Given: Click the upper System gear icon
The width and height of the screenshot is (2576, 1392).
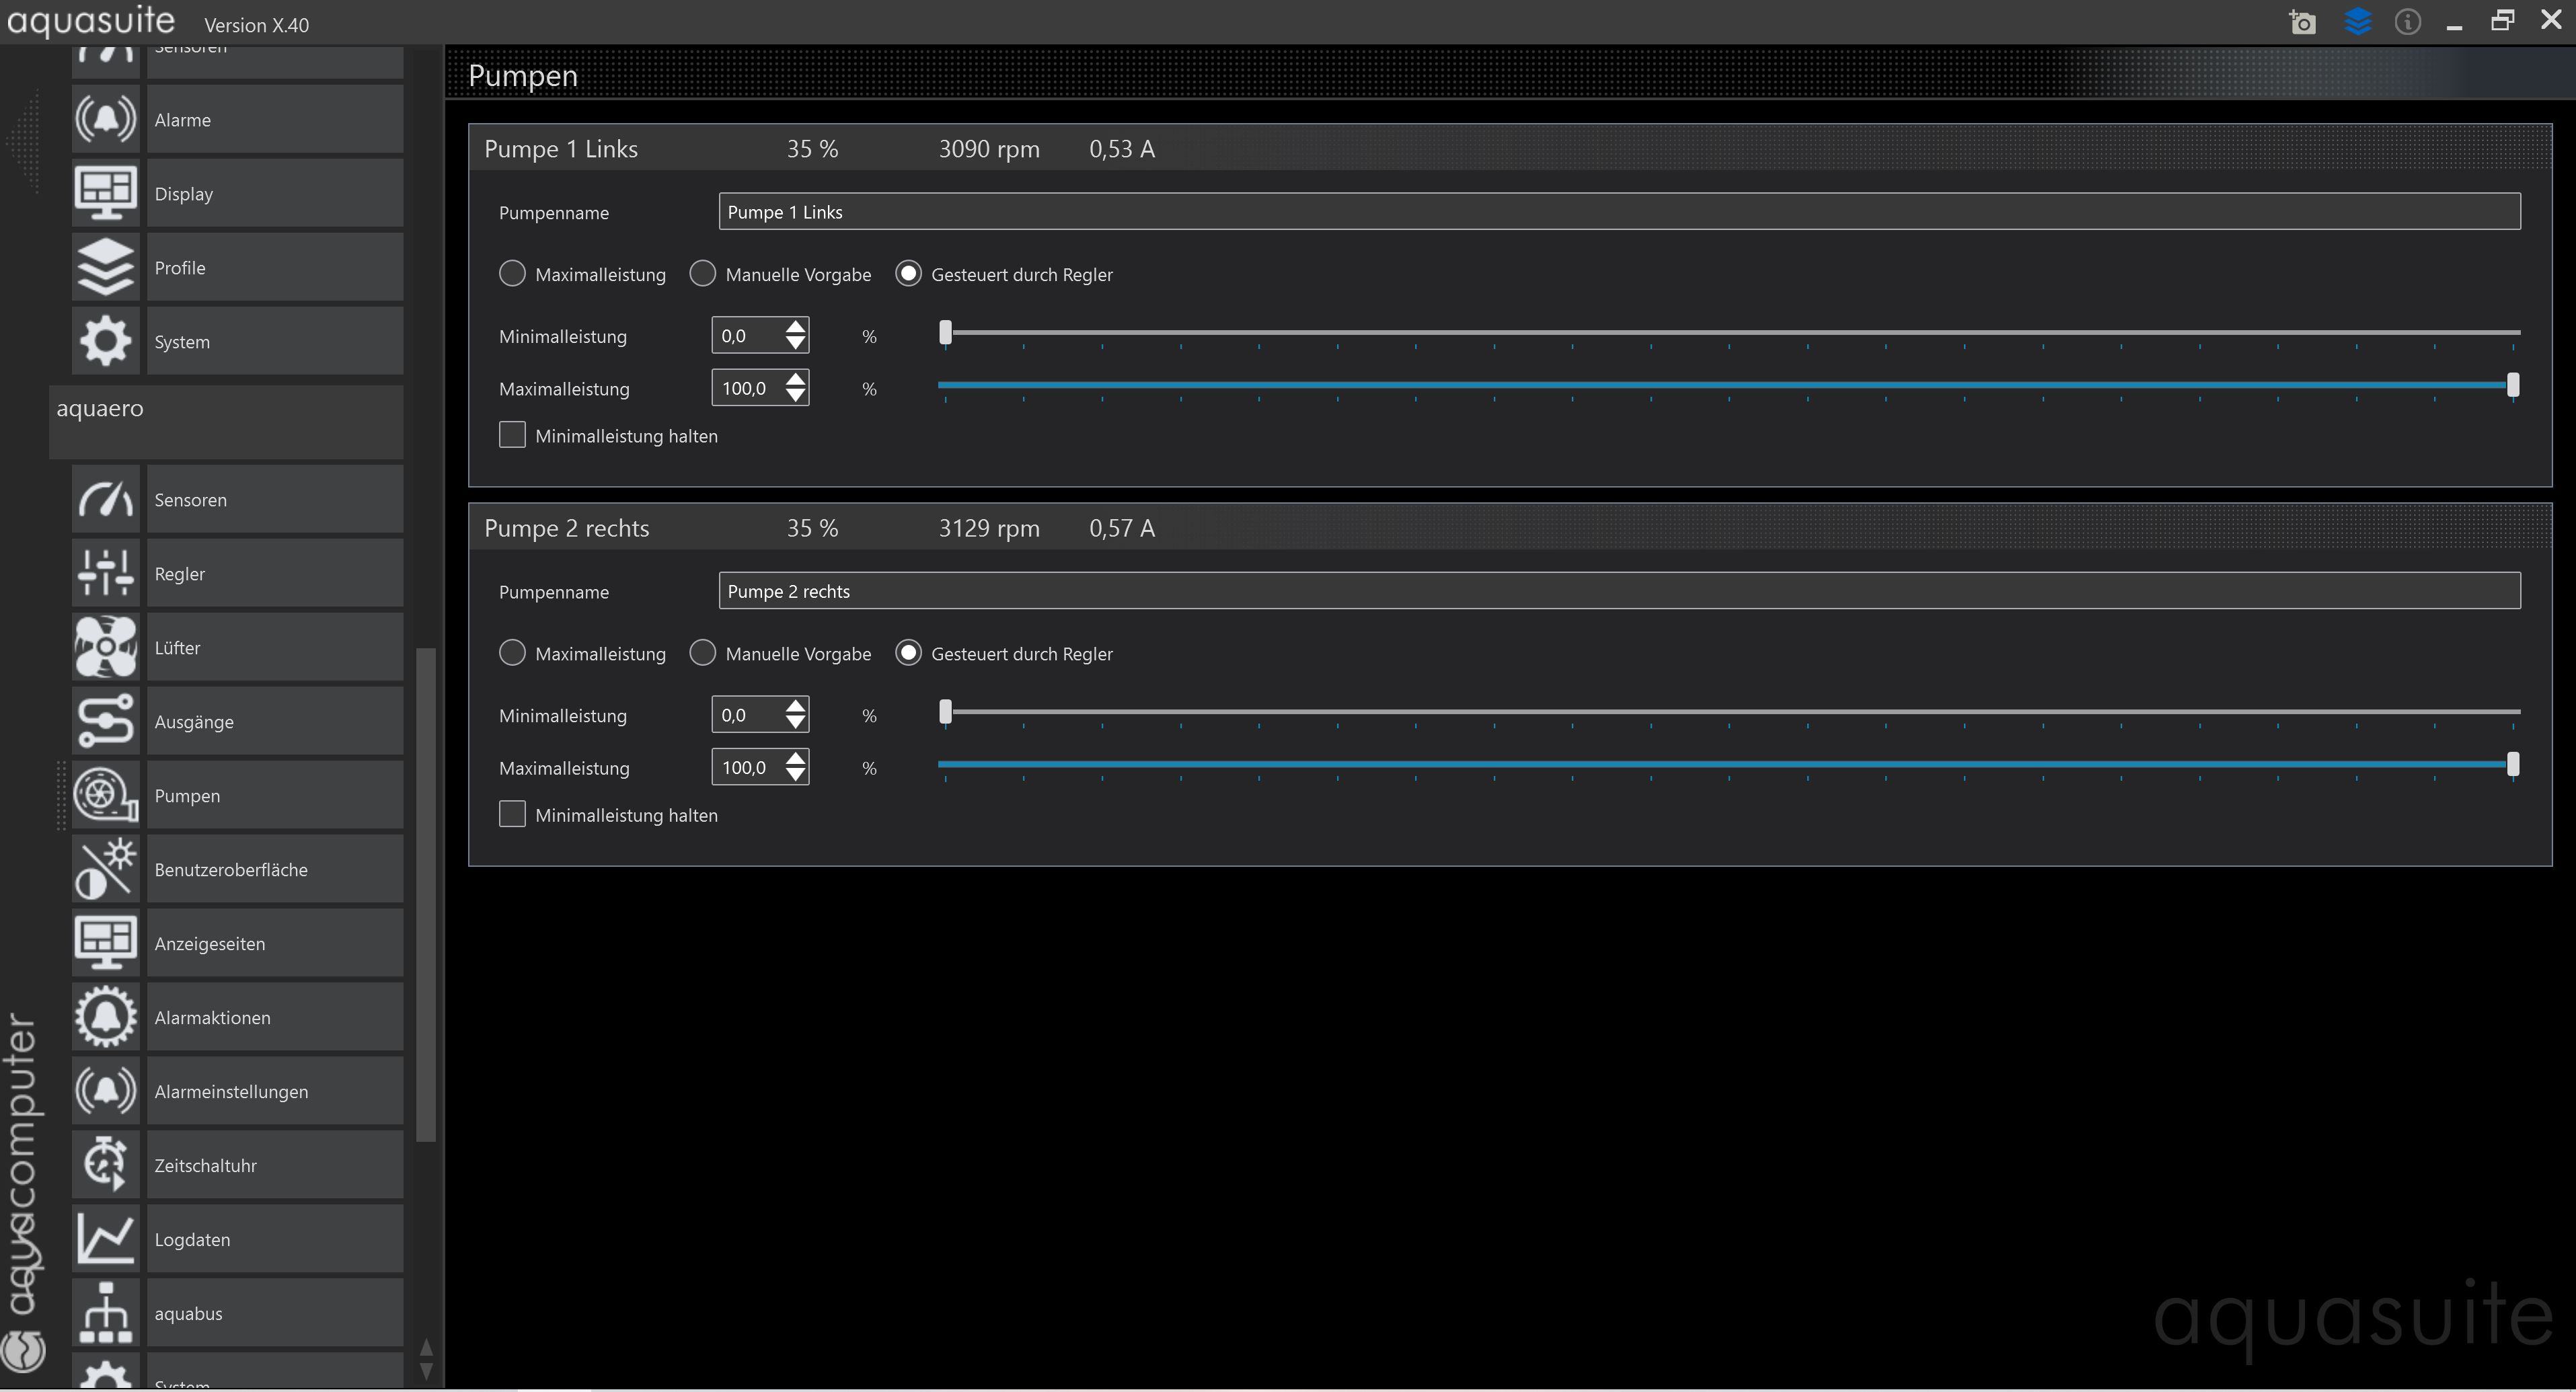Looking at the screenshot, I should click(105, 341).
